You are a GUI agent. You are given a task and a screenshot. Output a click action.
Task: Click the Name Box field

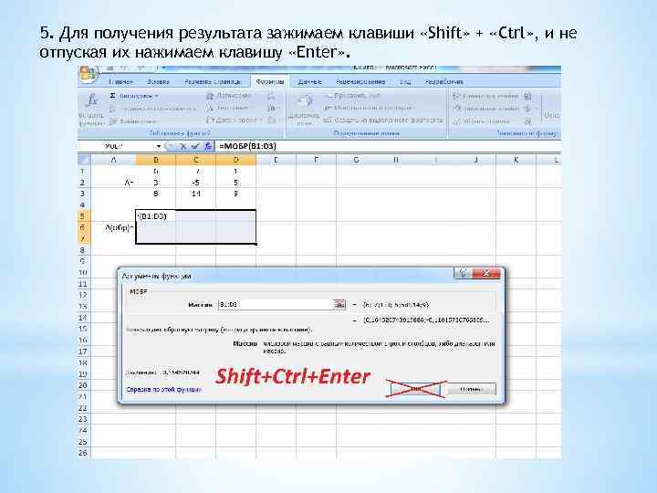118,146
